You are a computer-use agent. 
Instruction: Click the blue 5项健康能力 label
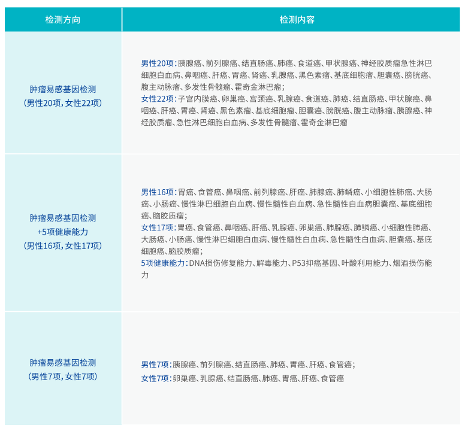pos(163,263)
